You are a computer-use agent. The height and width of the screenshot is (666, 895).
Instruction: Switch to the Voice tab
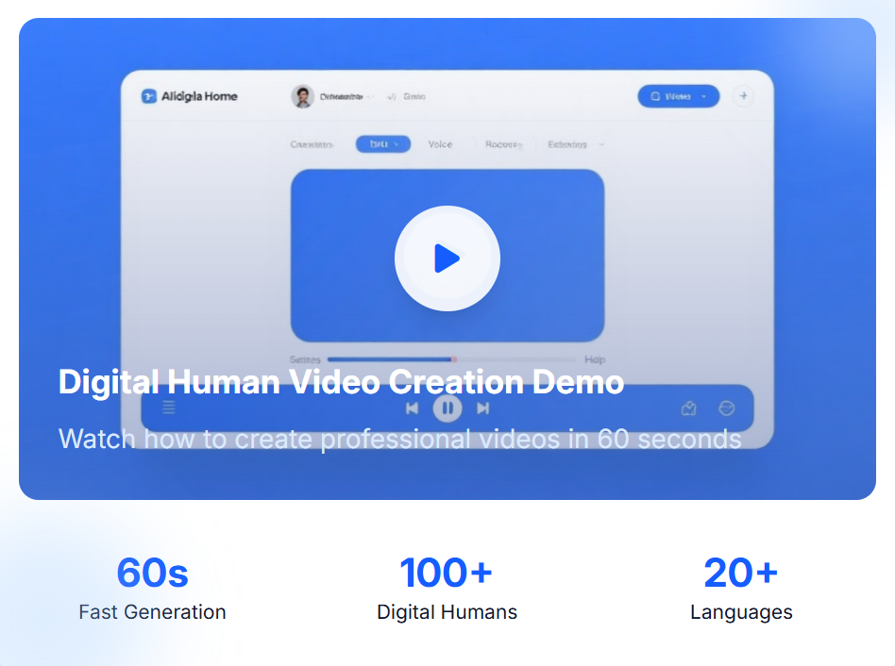click(x=440, y=144)
